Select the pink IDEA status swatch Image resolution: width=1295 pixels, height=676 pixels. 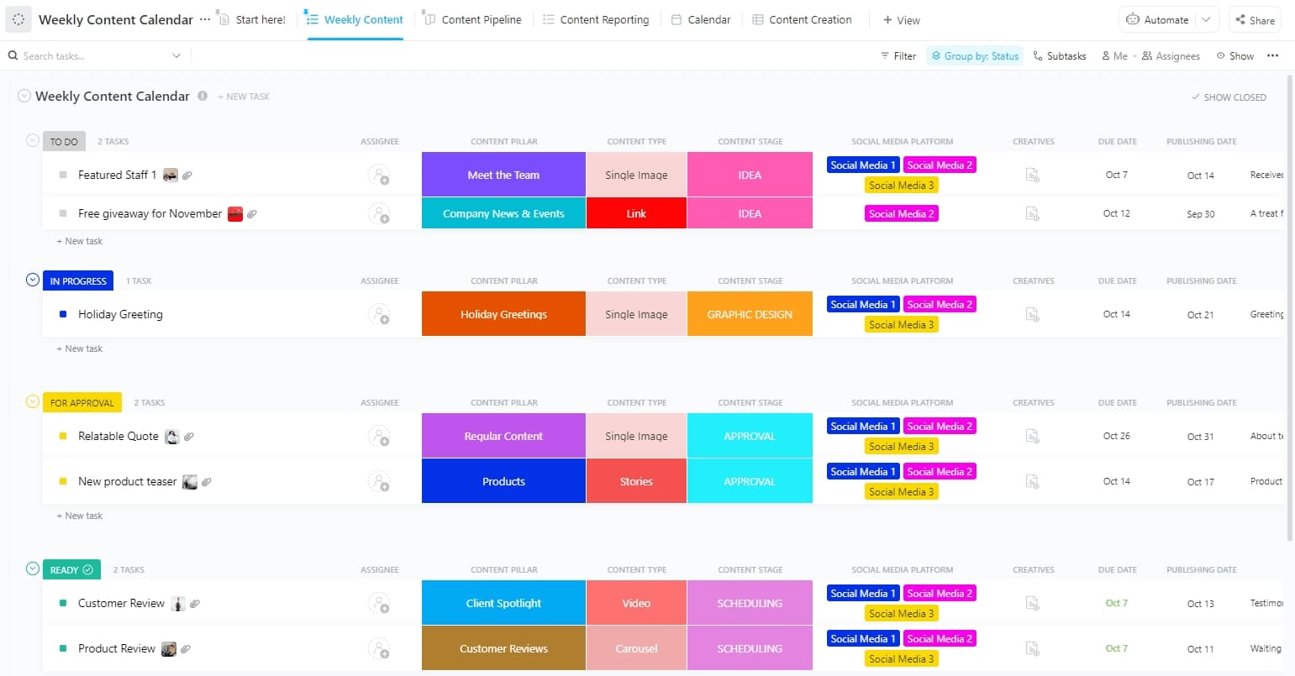(x=749, y=174)
